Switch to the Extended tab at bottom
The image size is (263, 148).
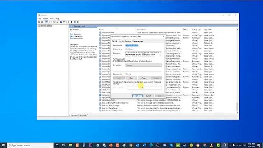tap(74, 115)
